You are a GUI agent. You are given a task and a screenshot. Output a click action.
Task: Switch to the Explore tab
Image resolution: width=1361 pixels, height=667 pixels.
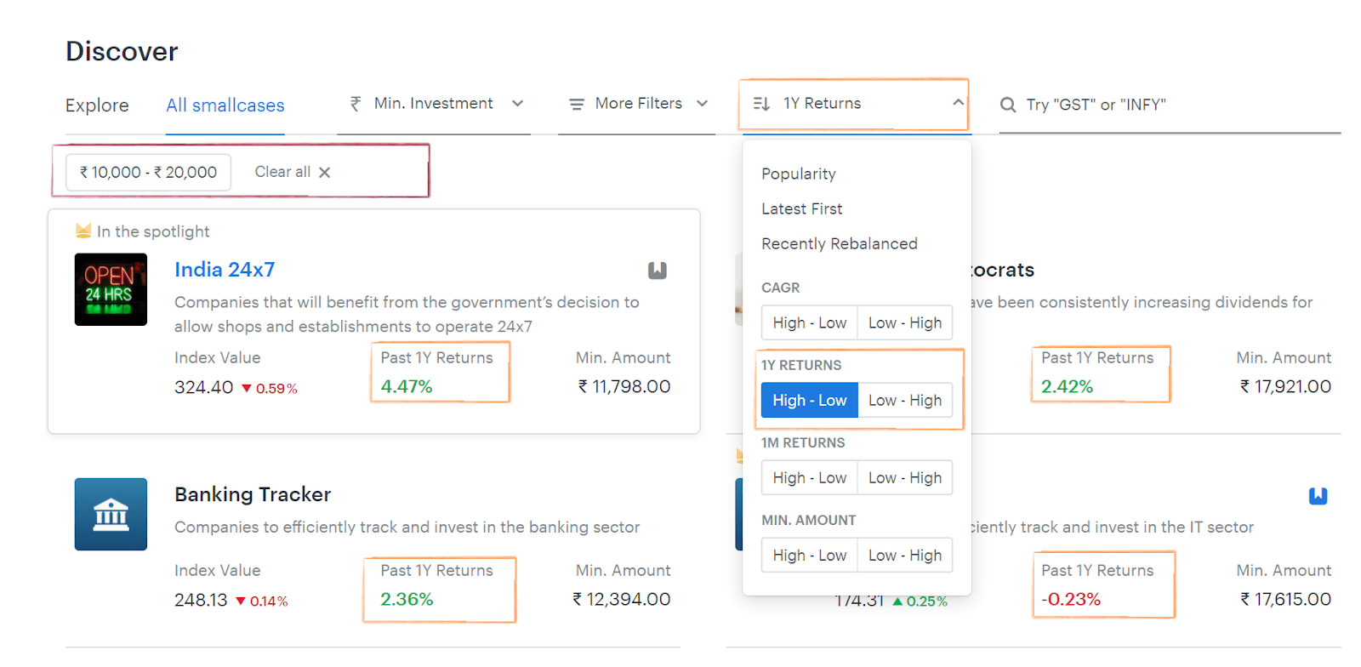pyautogui.click(x=97, y=105)
